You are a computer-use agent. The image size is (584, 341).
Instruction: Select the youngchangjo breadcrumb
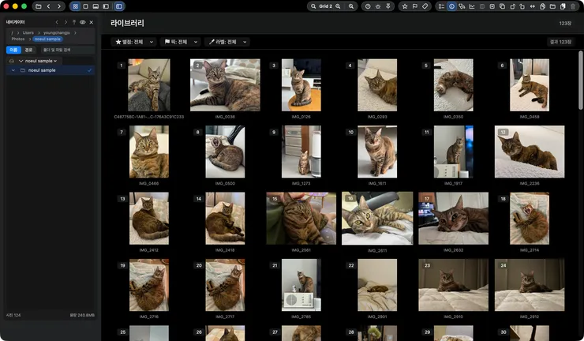[57, 33]
